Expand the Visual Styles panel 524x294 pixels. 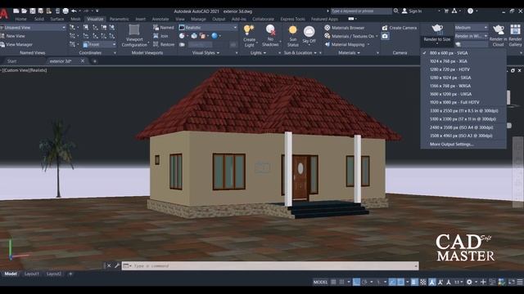206,52
